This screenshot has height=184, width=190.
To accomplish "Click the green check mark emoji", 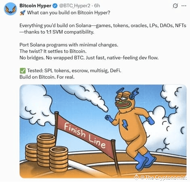I will pos(23,71).
